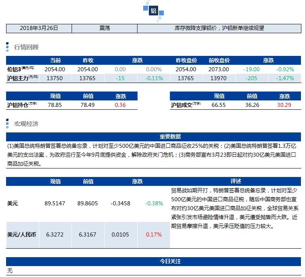Click 伦铝3 change value 0.00

(120, 69)
